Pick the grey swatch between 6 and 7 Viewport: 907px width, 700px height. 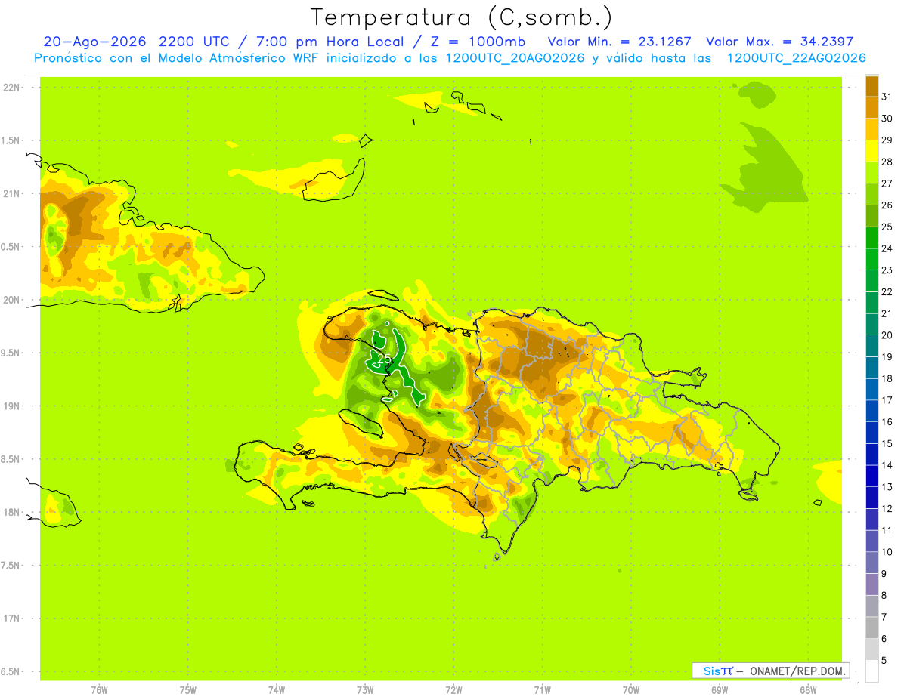[x=871, y=628]
